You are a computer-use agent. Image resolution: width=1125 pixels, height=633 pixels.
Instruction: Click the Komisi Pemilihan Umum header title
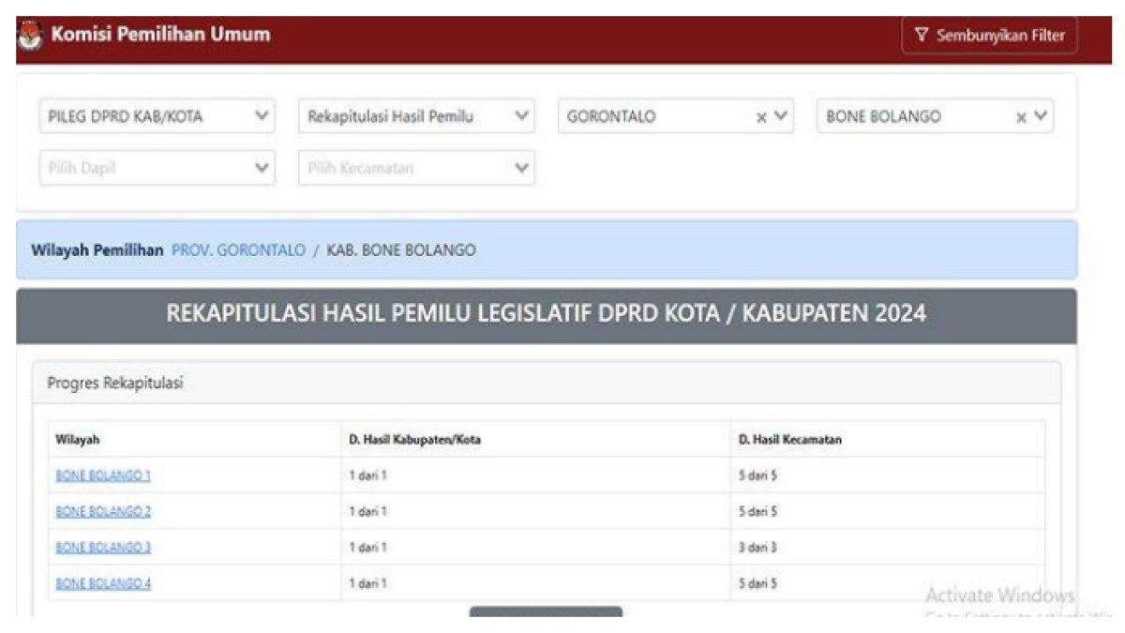[159, 34]
